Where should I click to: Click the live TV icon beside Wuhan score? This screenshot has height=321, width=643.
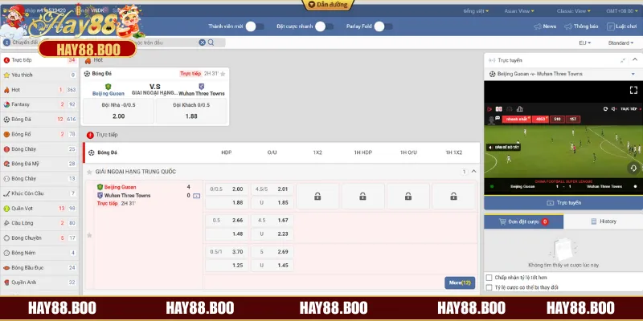196,196
